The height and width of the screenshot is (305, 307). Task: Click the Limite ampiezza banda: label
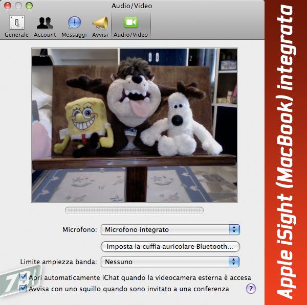[x=58, y=262]
